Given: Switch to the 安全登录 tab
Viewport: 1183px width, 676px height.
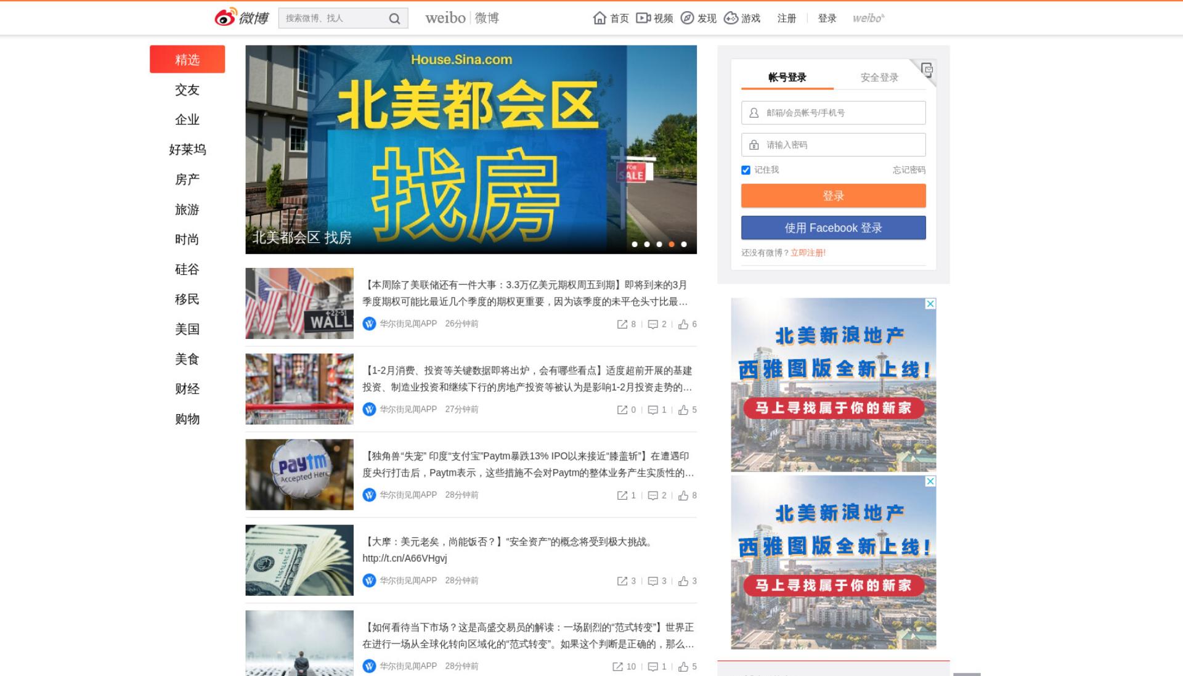Looking at the screenshot, I should click(879, 77).
